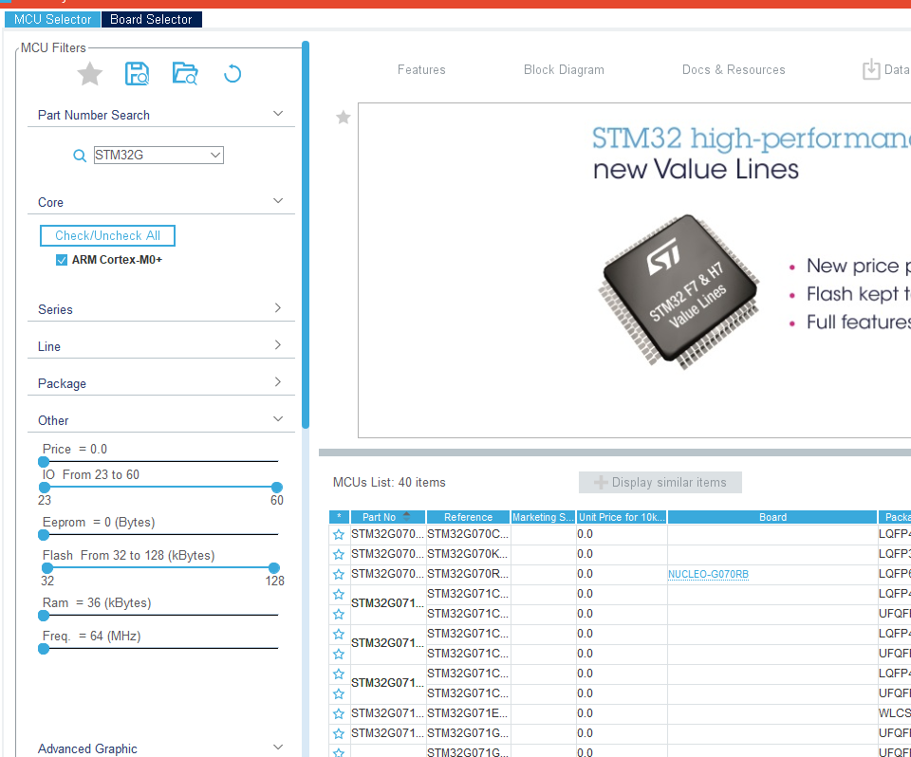This screenshot has height=757, width=911.
Task: Open the Features tab
Action: click(421, 69)
